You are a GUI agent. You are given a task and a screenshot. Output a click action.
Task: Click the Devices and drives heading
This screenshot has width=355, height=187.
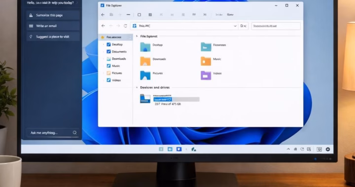tap(155, 88)
